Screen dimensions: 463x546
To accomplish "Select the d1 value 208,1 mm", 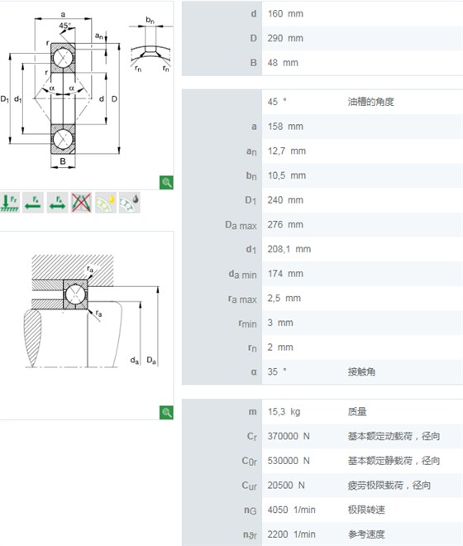I will tap(289, 249).
